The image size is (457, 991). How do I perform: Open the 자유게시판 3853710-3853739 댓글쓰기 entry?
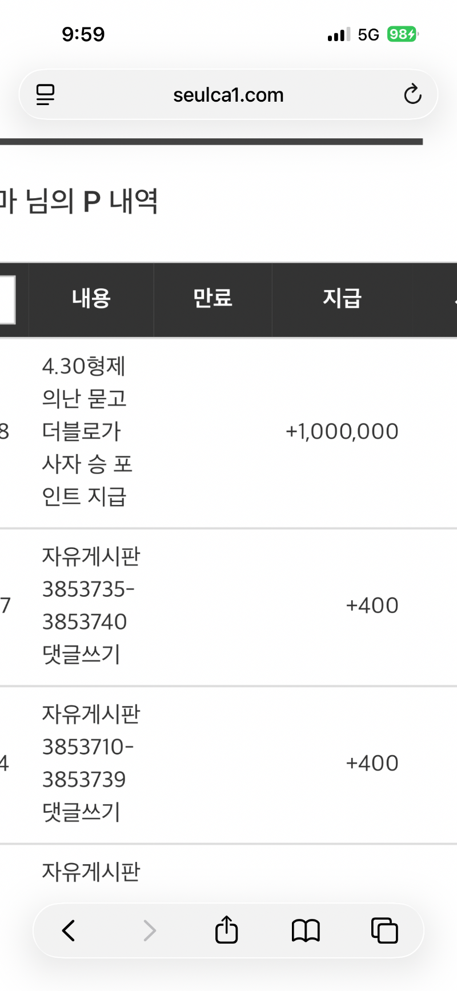coord(90,763)
